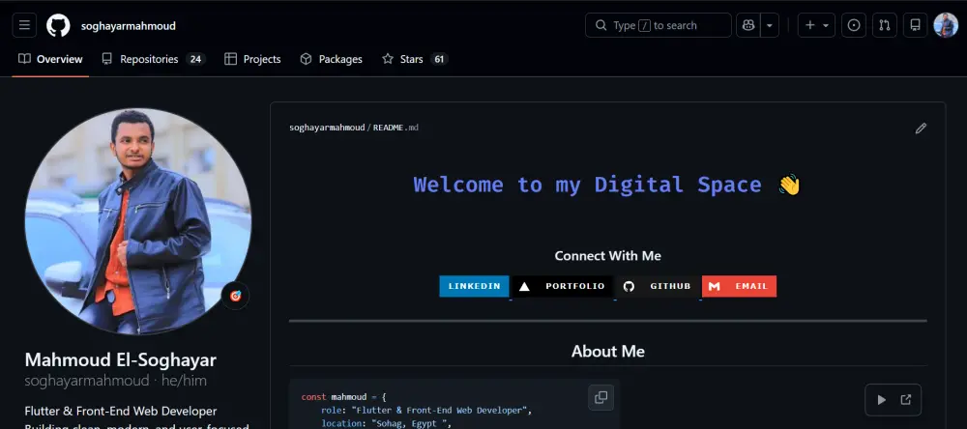Open the soghayarmahmoud link in README path
The height and width of the screenshot is (429, 967).
click(x=327, y=128)
